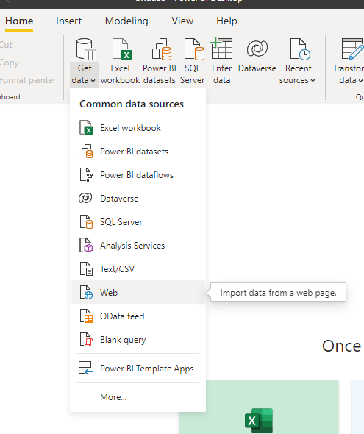Click the SQL Server ribbon button
The image size is (364, 434).
click(x=193, y=61)
